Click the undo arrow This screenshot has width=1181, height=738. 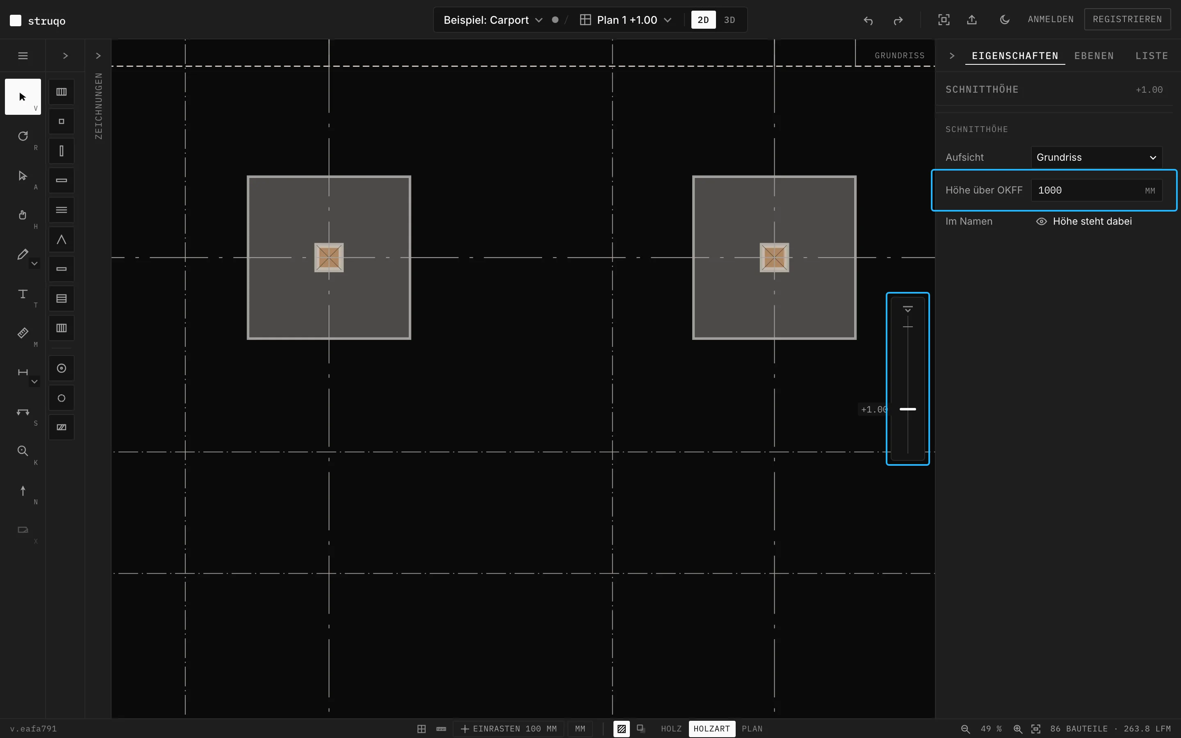[x=868, y=20]
